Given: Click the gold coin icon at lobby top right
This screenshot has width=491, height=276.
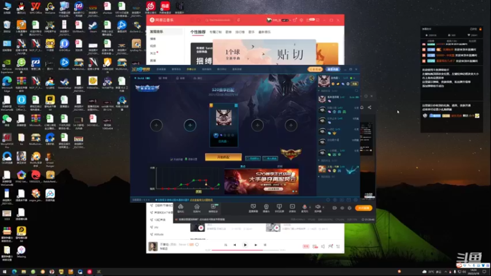Looking at the screenshot, I should [x=312, y=79].
